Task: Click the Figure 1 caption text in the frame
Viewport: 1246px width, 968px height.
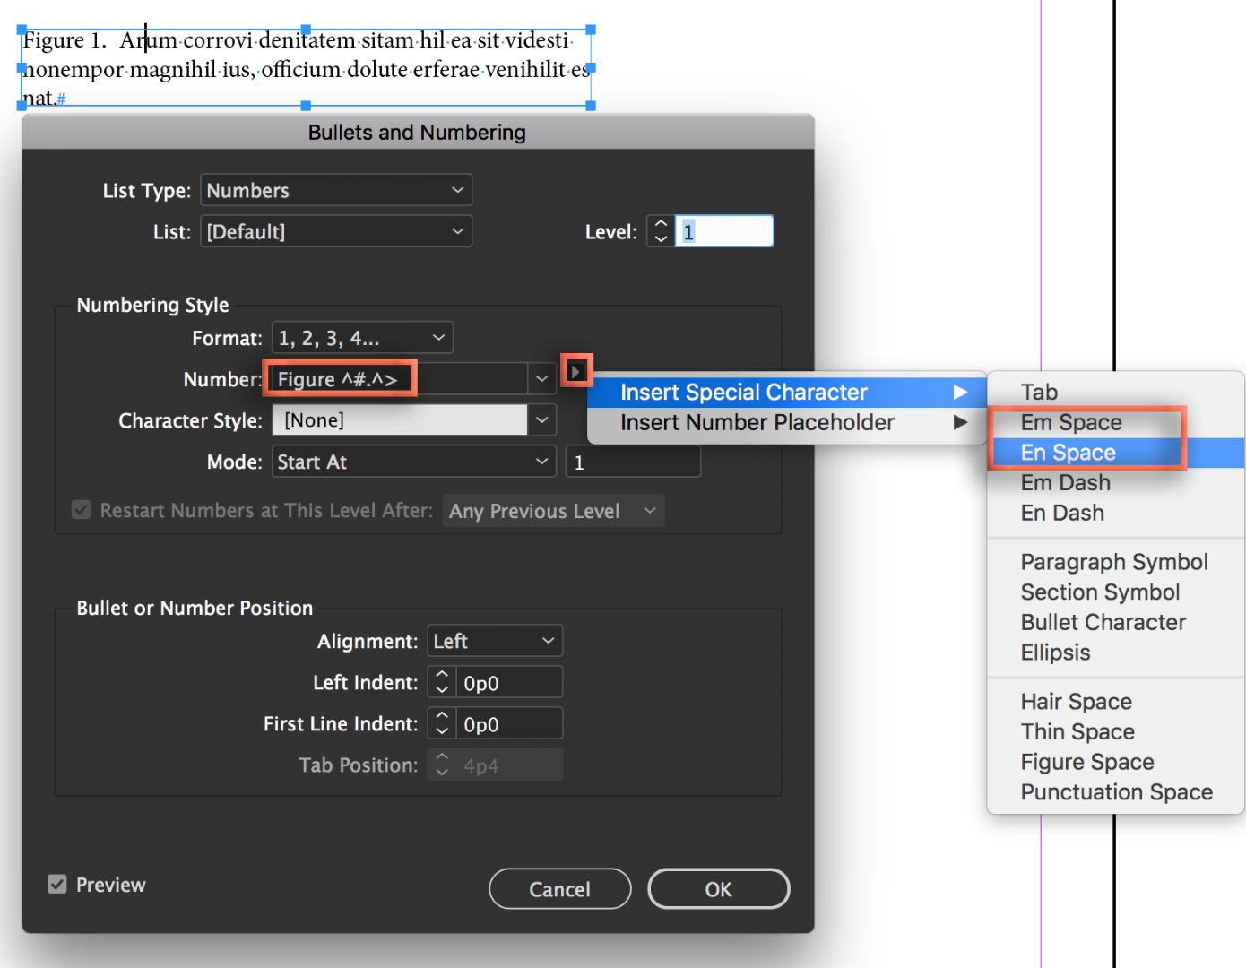Action: click(x=306, y=68)
